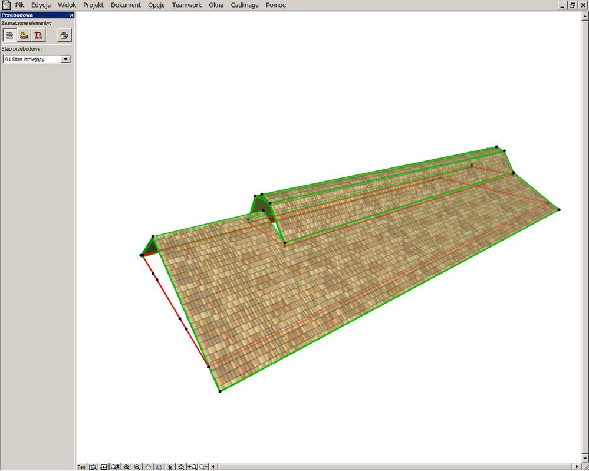Image resolution: width=589 pixels, height=471 pixels.
Task: Mark selected elements as new construction (crane icon)
Action: (x=38, y=36)
